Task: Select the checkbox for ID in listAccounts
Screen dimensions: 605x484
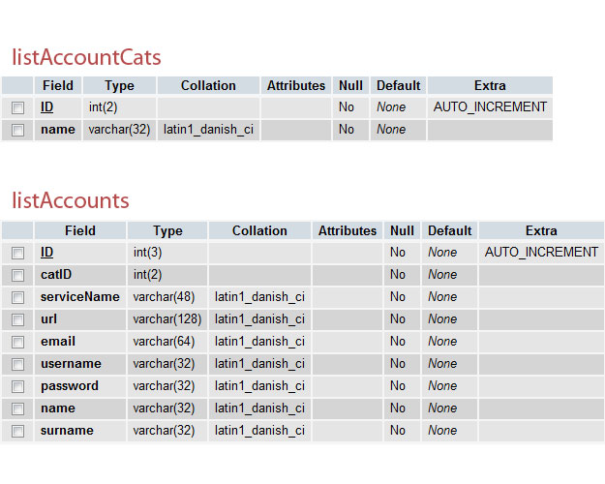Action: point(17,254)
